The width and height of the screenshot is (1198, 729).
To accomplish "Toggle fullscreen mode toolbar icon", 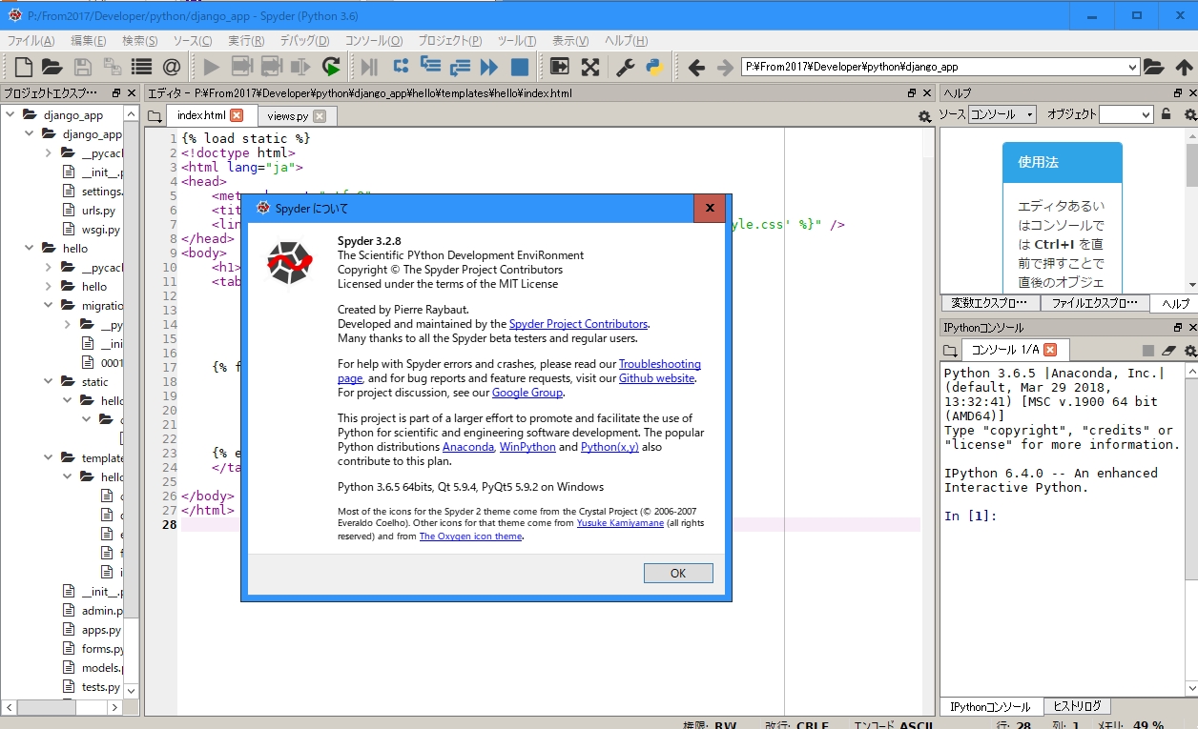I will tap(590, 67).
